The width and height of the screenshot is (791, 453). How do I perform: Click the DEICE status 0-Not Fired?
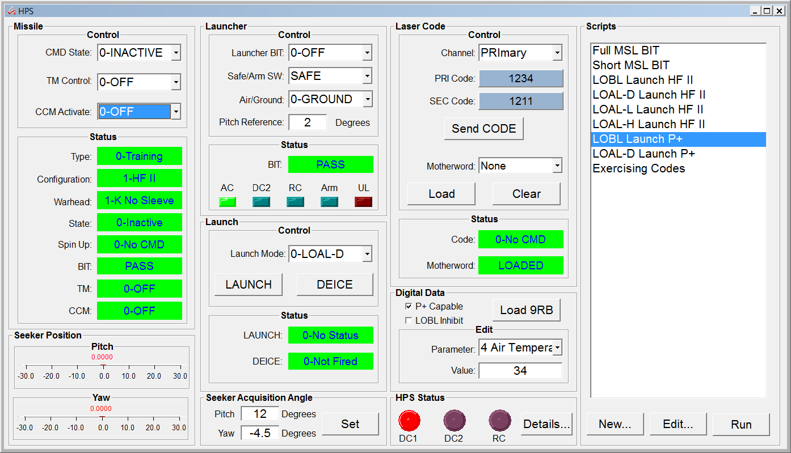(331, 361)
